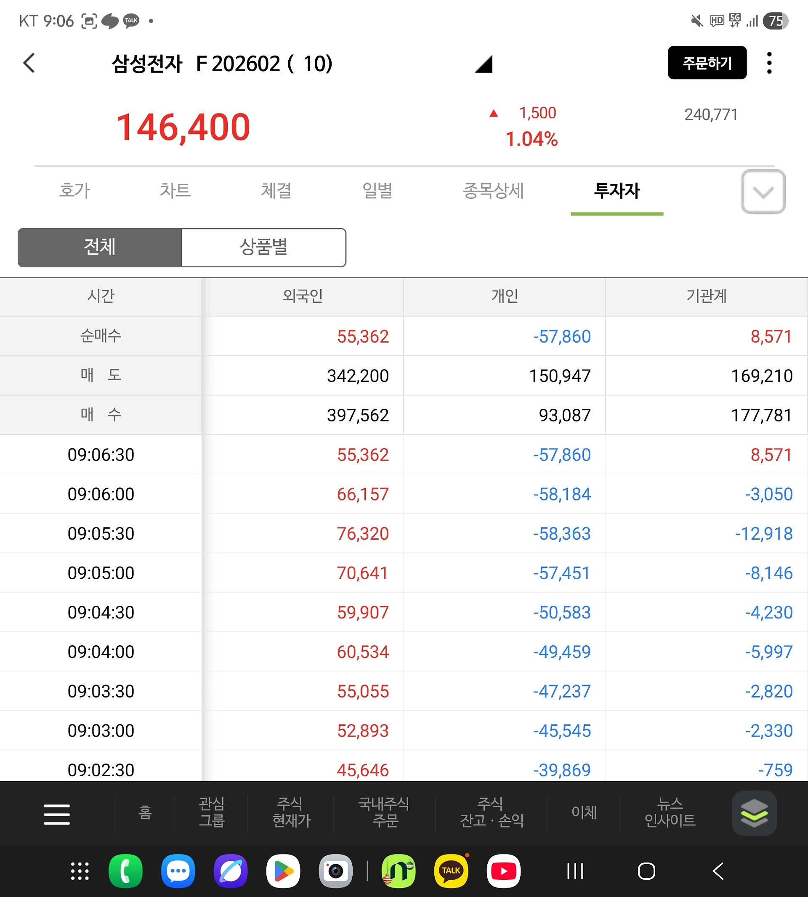Viewport: 808px width, 897px height.
Task: Launch KakaoTalk from the dock
Action: coord(451,871)
